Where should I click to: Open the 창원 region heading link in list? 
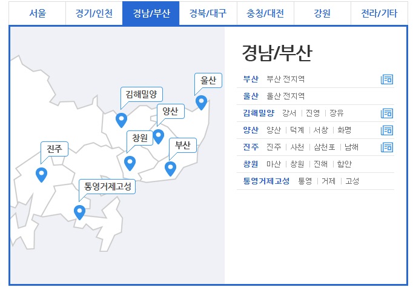point(251,164)
